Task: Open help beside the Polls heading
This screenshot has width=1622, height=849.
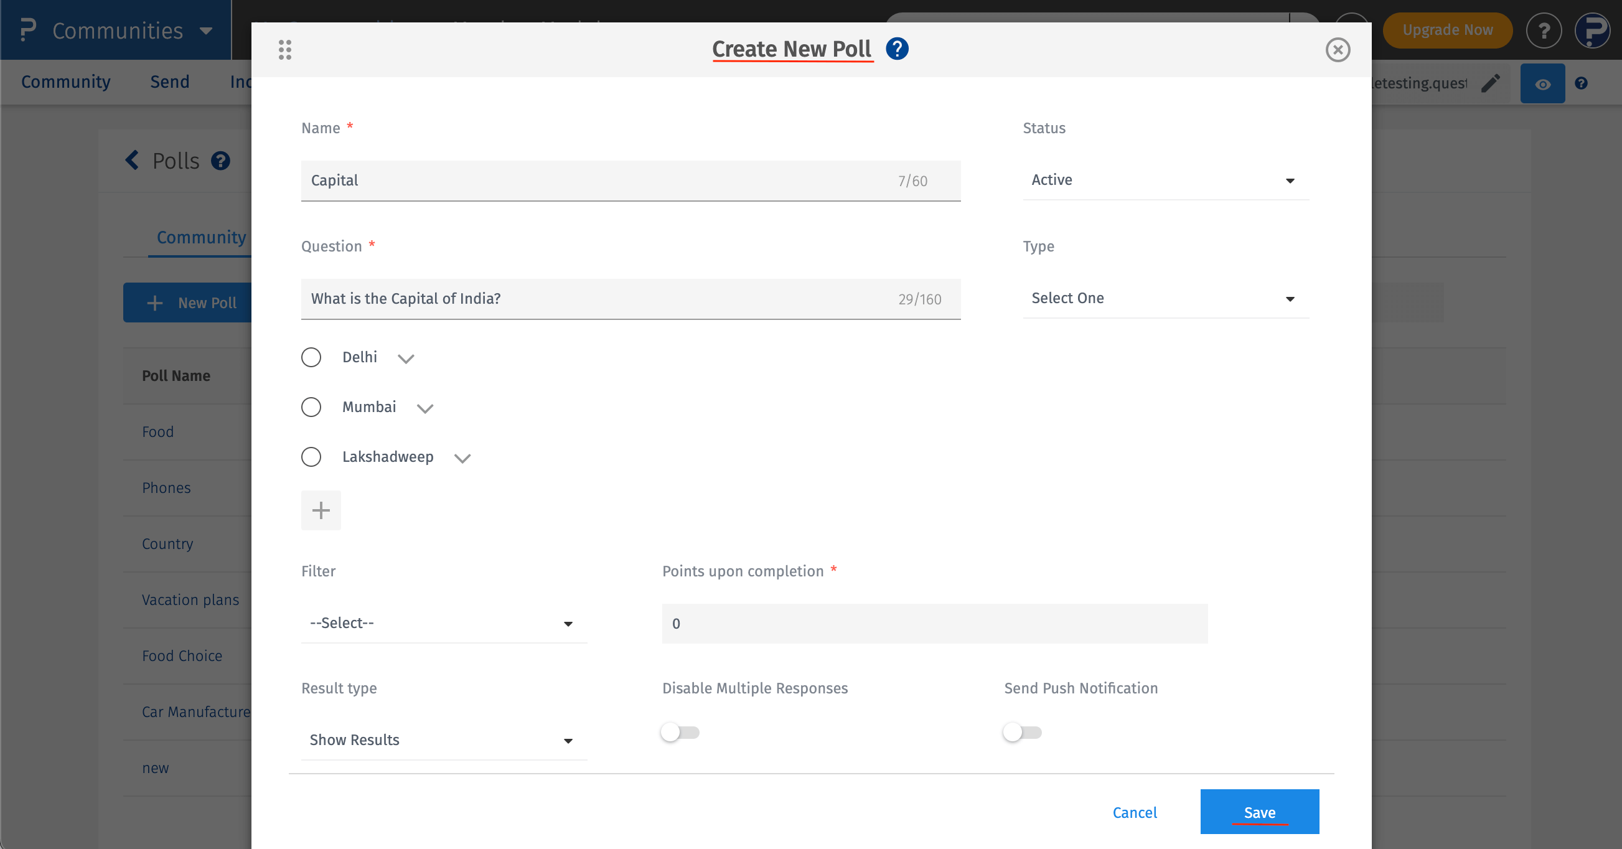Action: pyautogui.click(x=220, y=161)
